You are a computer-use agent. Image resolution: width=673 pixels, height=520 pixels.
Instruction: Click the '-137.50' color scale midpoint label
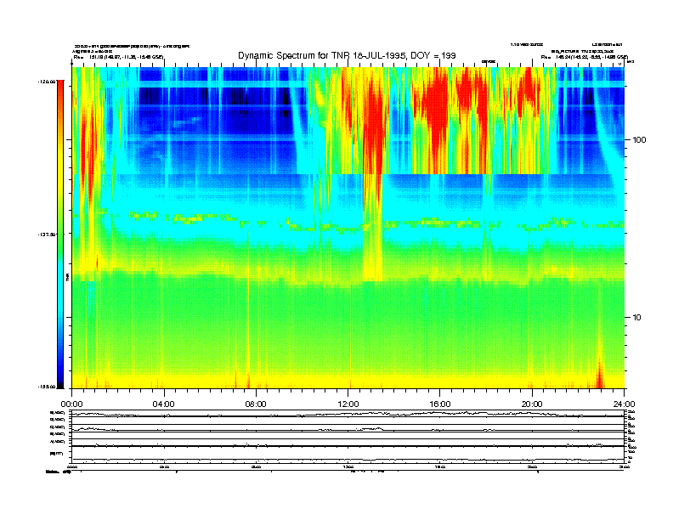47,235
